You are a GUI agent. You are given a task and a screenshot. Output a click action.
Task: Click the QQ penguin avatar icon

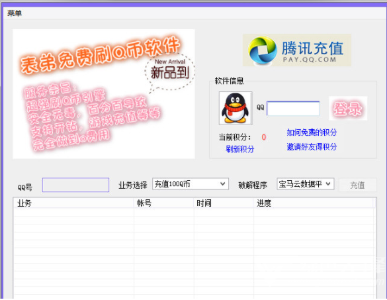236,108
